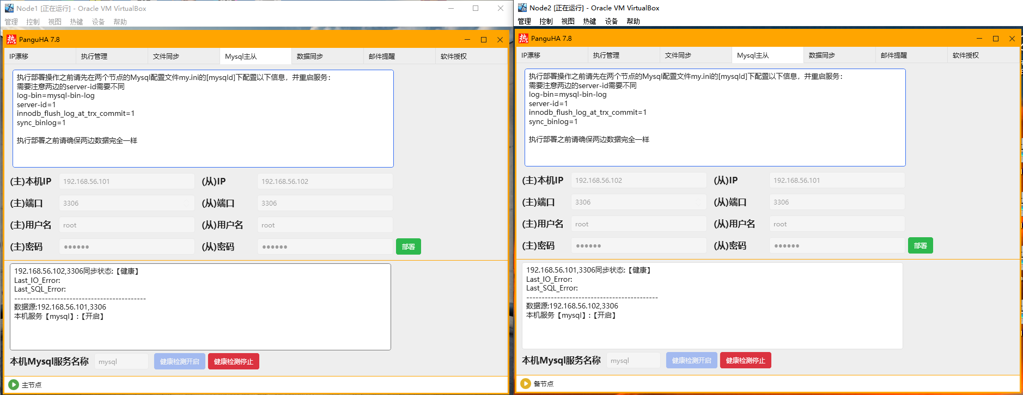Open IP漂移 tab in Node2 PanguHA
The height and width of the screenshot is (395, 1023).
[552, 55]
